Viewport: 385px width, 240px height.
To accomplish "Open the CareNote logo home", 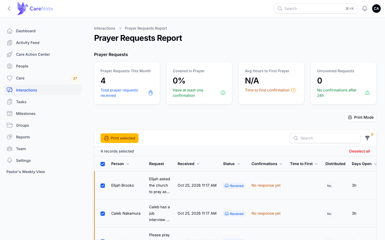I will click(x=35, y=9).
